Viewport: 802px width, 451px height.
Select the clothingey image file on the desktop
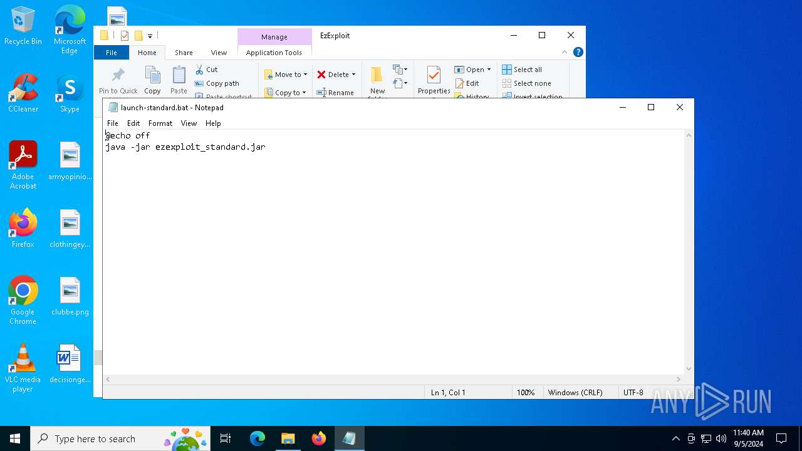pos(70,229)
